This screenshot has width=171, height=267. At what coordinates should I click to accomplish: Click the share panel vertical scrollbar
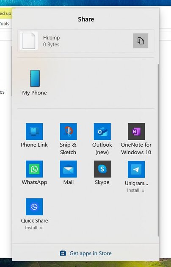pos(158,150)
